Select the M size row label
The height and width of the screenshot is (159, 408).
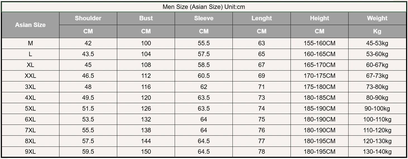[x=30, y=43]
